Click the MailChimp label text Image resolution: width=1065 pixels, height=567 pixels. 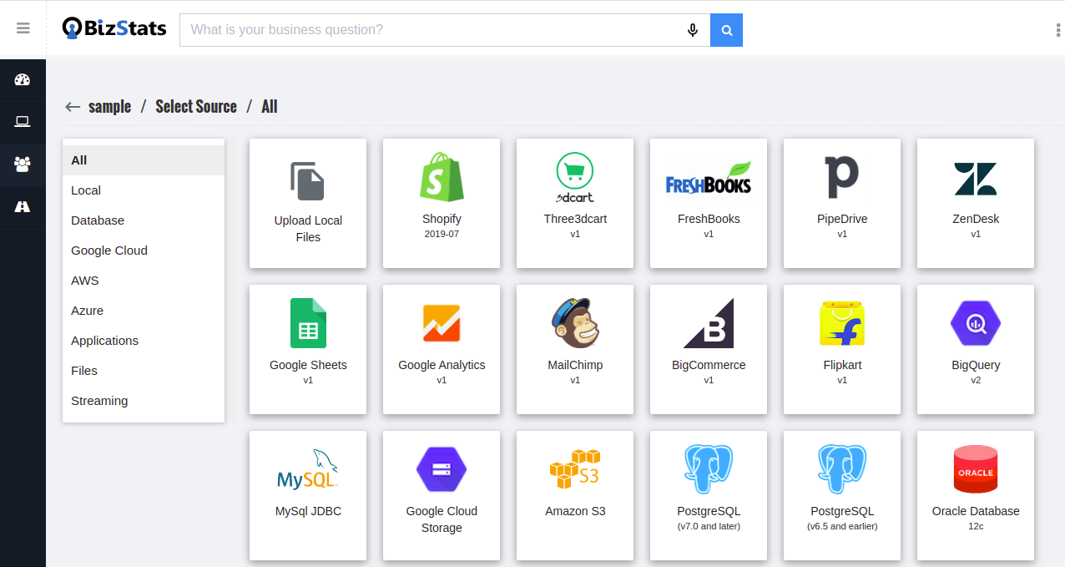pos(575,365)
